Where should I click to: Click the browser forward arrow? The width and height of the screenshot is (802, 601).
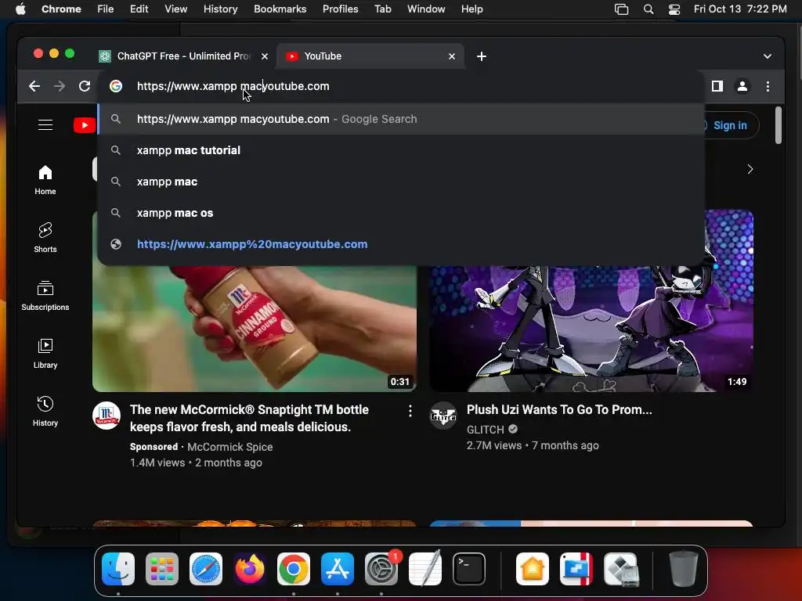pyautogui.click(x=60, y=86)
